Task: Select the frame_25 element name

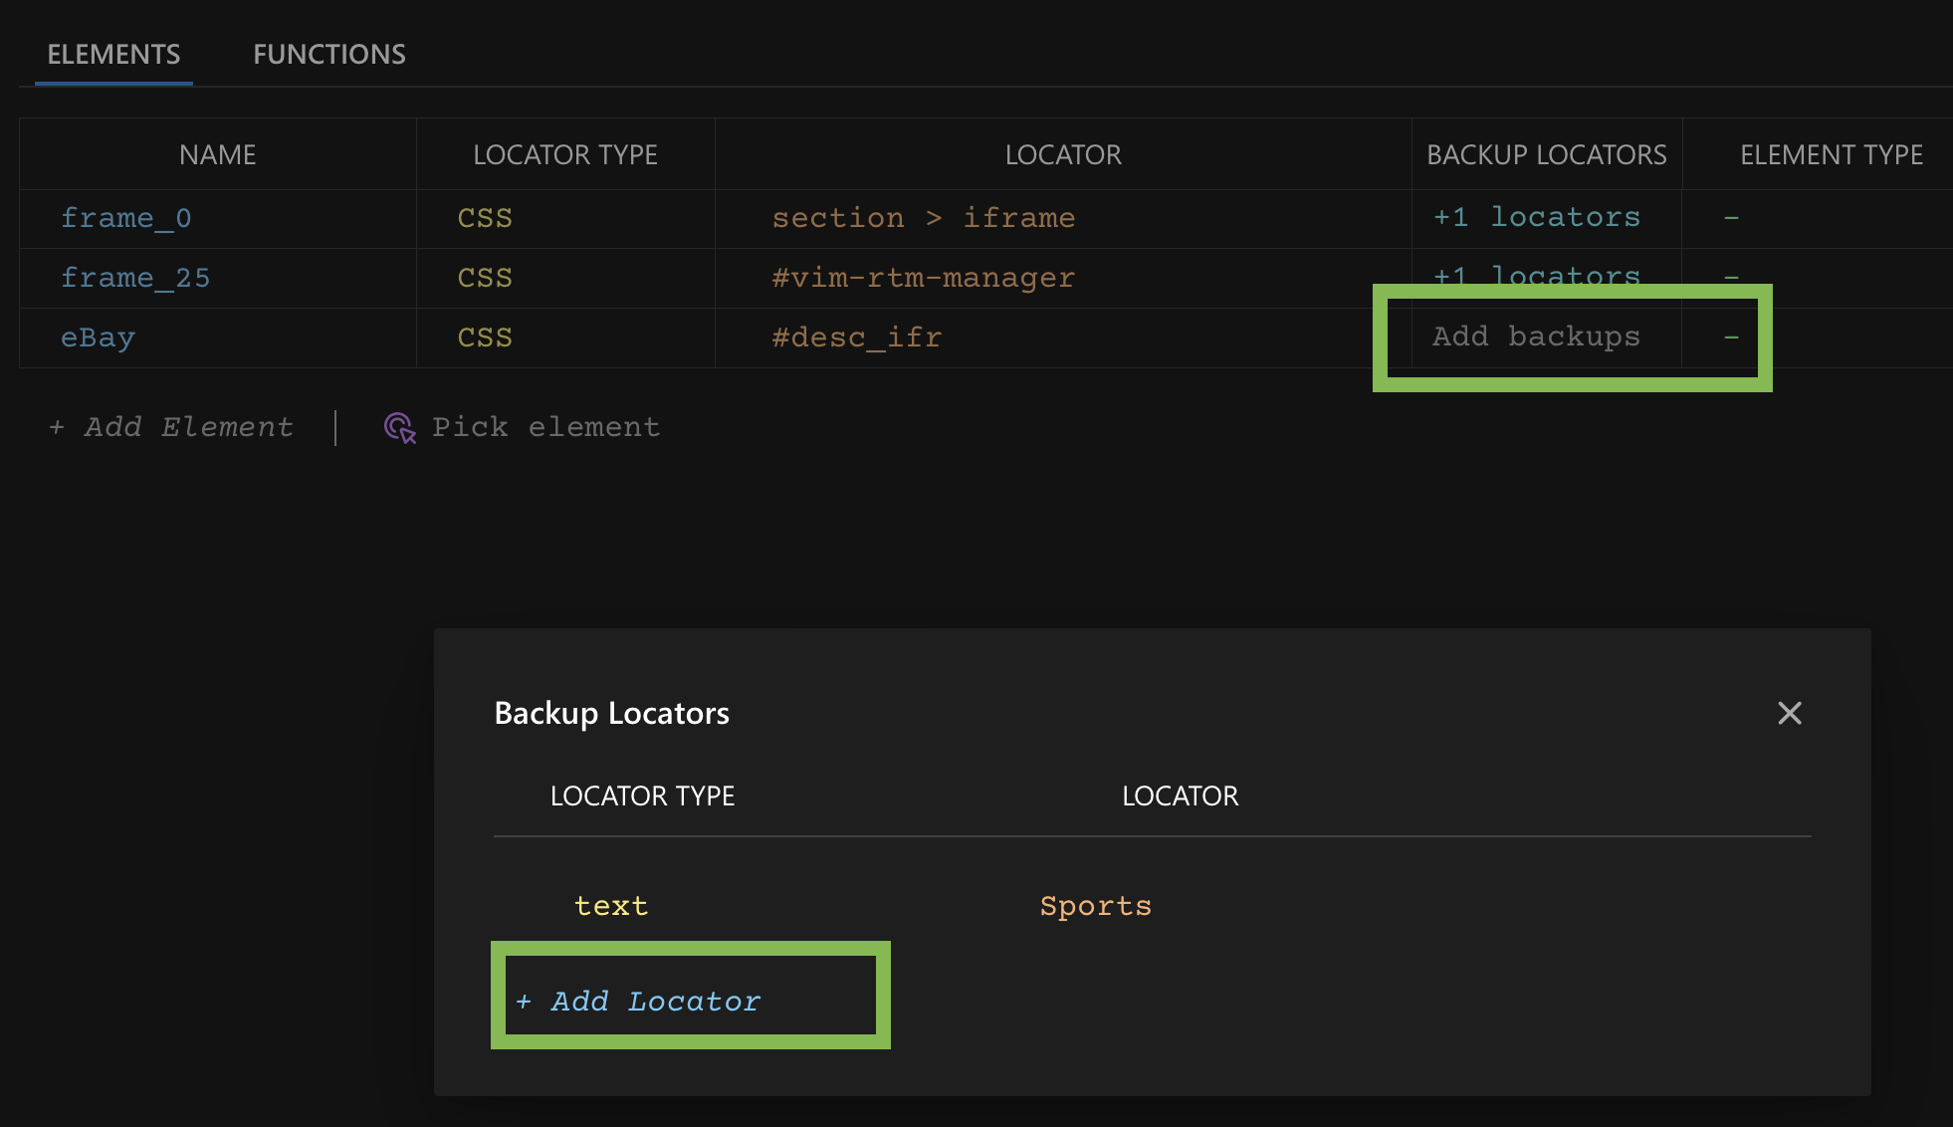Action: (134, 278)
